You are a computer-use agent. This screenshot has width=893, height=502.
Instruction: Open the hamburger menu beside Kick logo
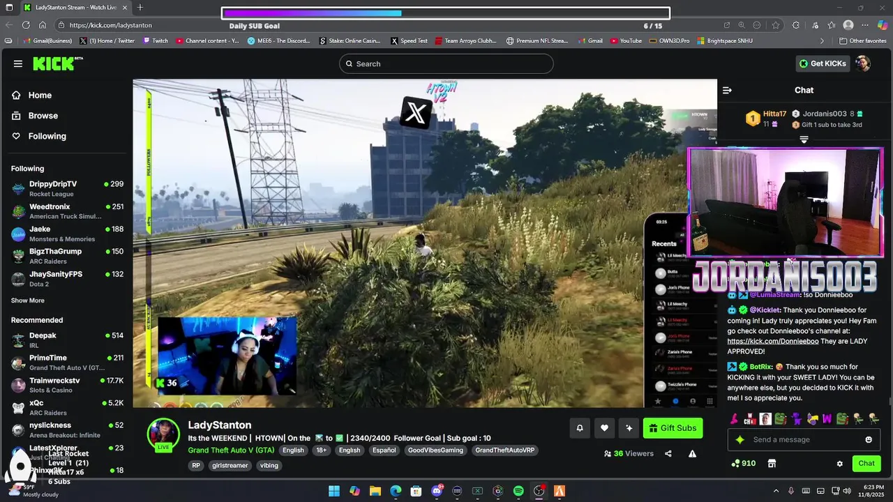coord(18,63)
